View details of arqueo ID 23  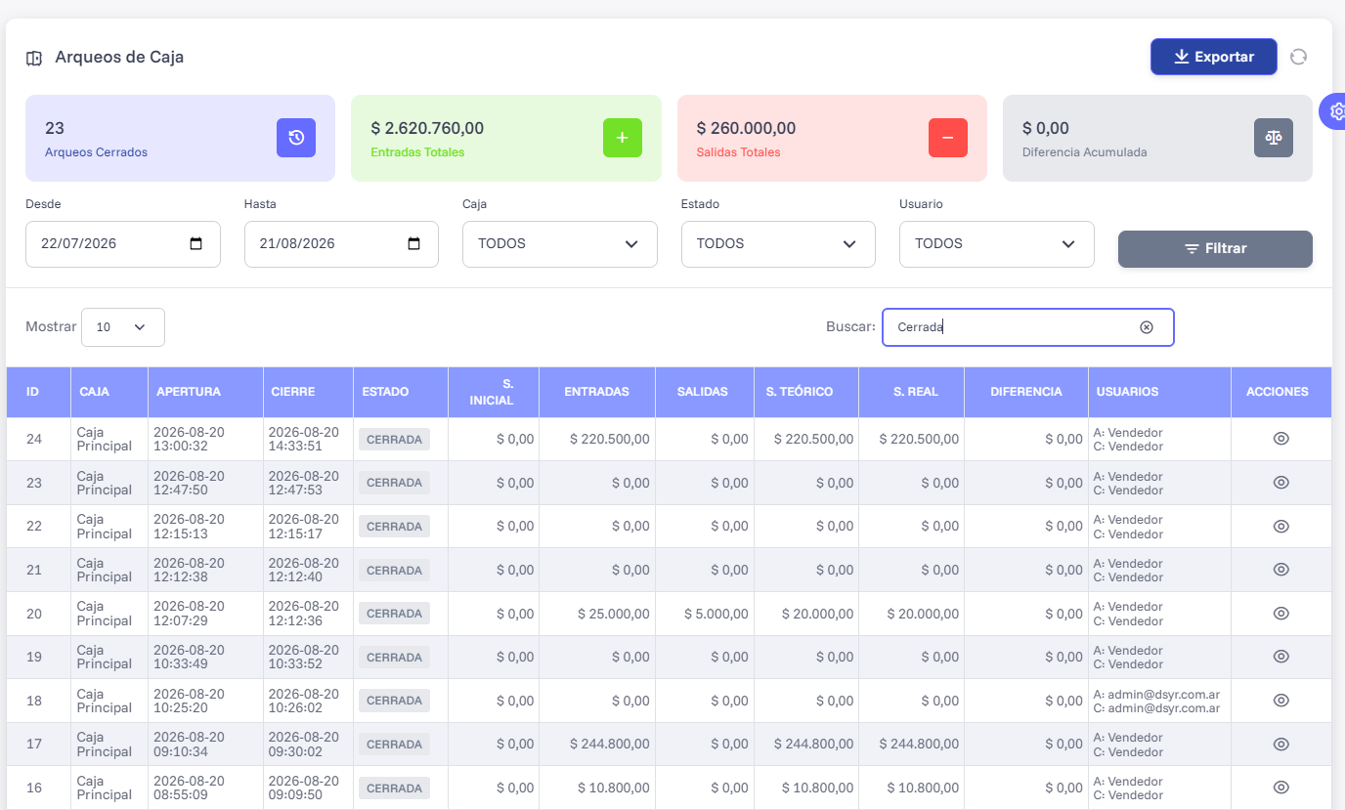point(1281,483)
